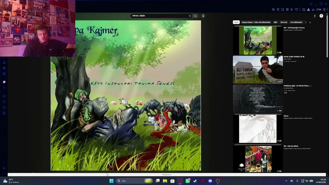Open 'Mix - Hip Hop Müzik' thumbnail
This screenshot has height=185, width=329.
(258, 159)
